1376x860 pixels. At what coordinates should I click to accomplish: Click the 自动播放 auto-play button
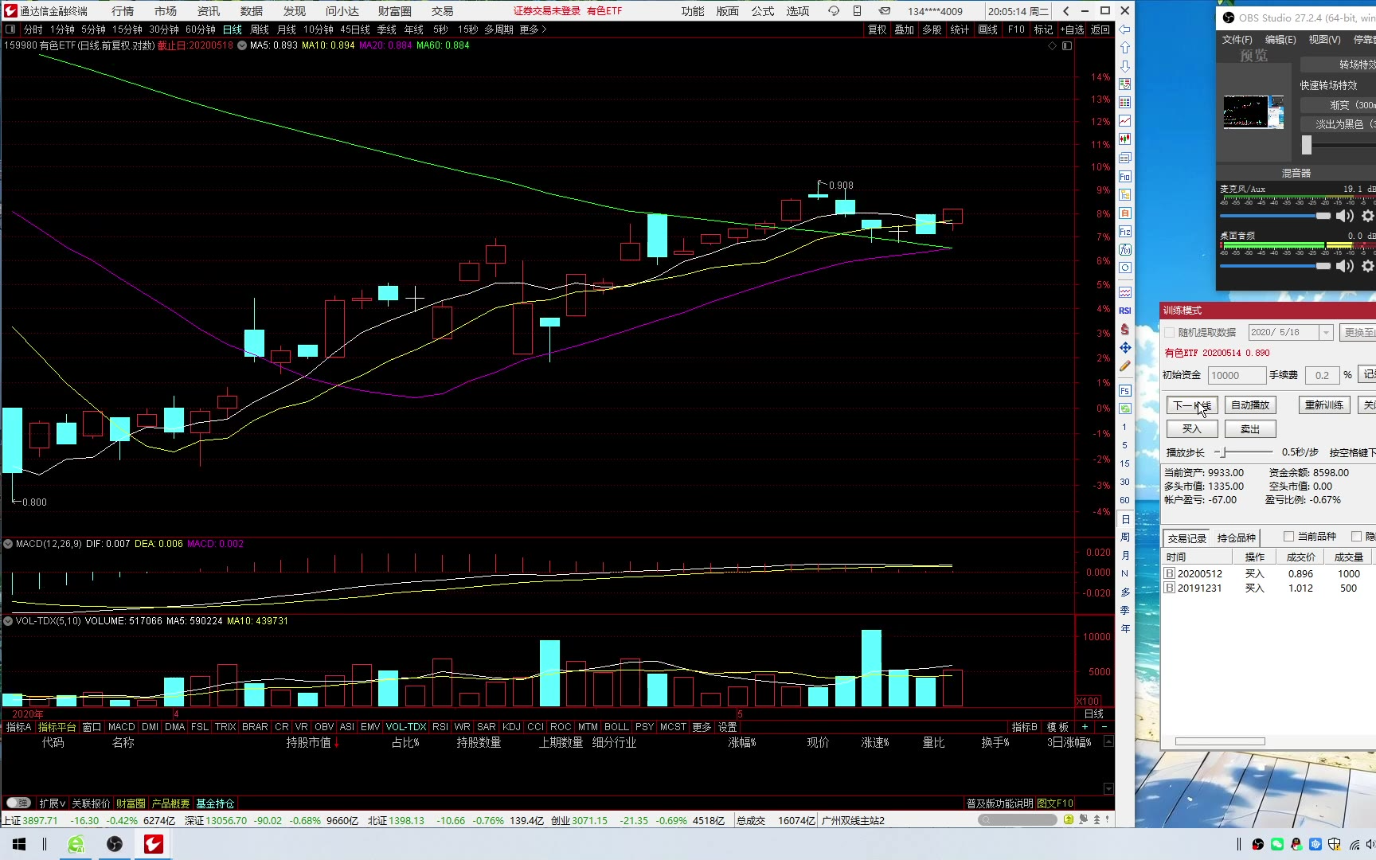pos(1249,405)
